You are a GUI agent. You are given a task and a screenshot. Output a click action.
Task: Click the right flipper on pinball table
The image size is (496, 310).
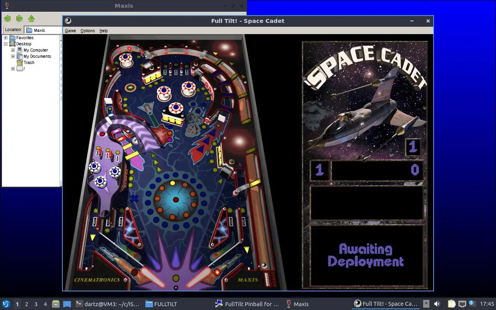click(x=198, y=278)
